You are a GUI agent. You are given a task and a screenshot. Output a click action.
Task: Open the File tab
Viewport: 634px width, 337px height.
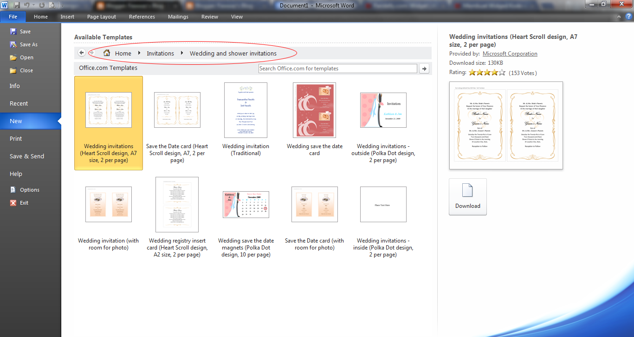click(13, 17)
